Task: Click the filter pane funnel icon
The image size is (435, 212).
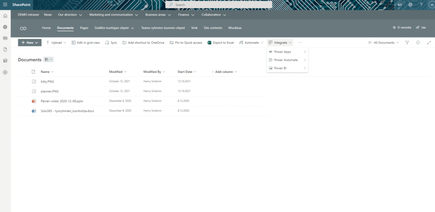Action: pyautogui.click(x=407, y=43)
